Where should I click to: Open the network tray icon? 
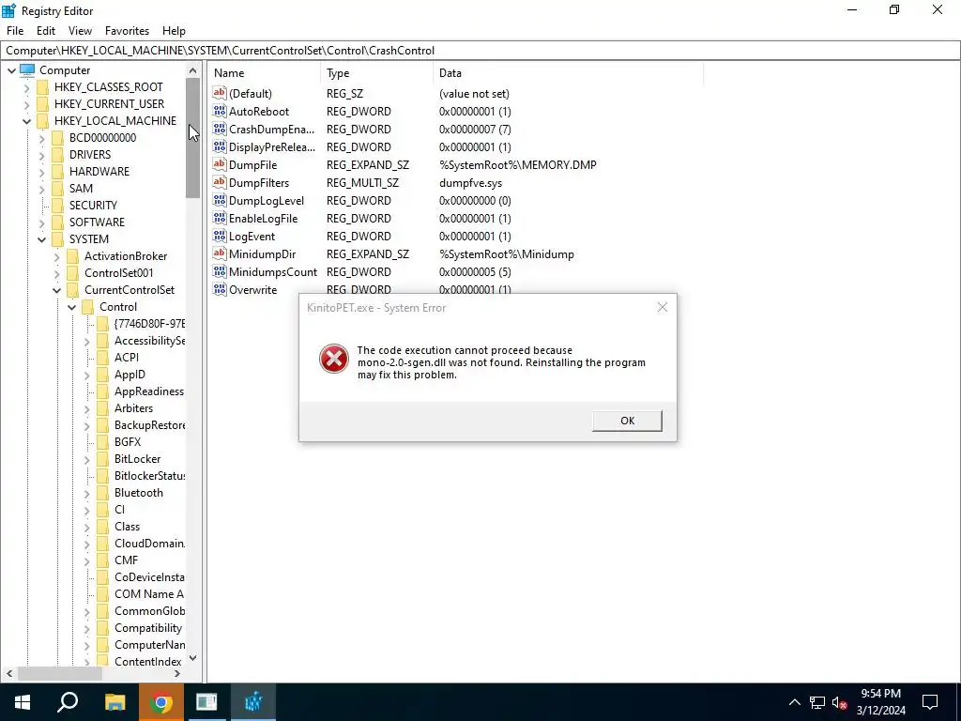tap(817, 702)
